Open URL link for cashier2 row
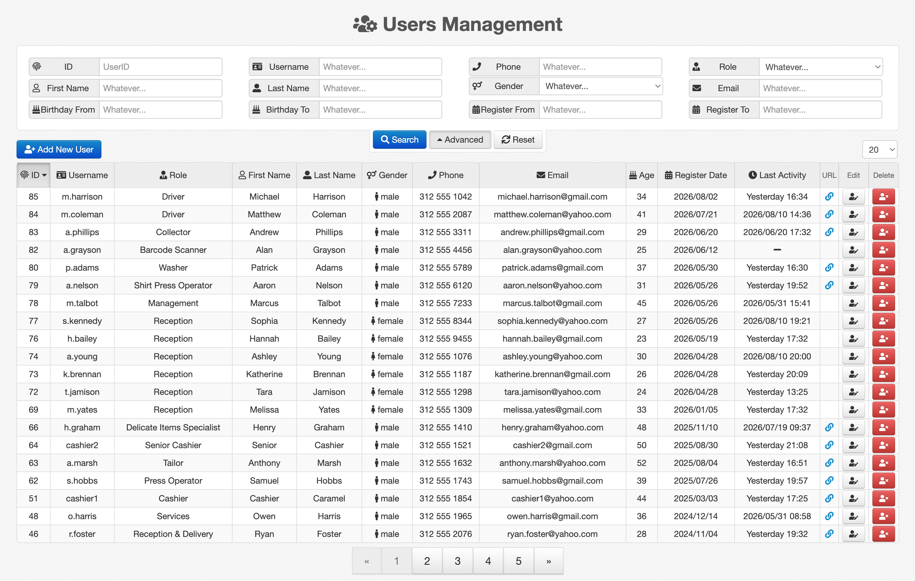 [x=829, y=445]
